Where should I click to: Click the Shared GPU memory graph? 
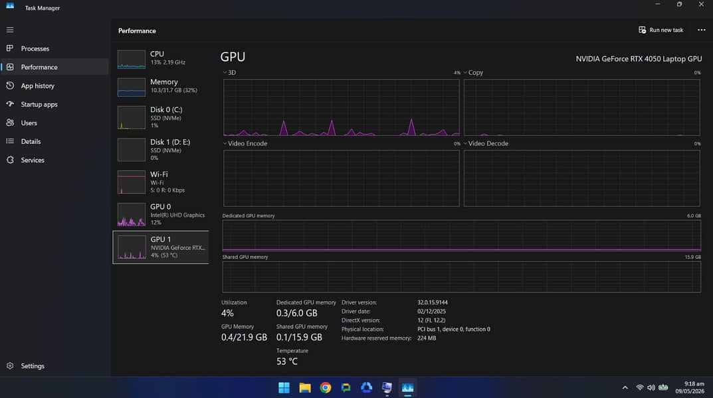tap(462, 277)
